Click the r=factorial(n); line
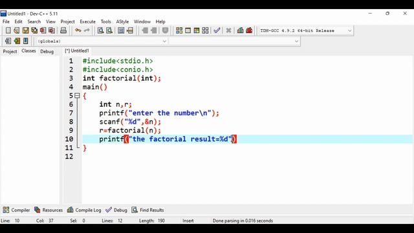This screenshot has height=233, width=414. (130, 131)
